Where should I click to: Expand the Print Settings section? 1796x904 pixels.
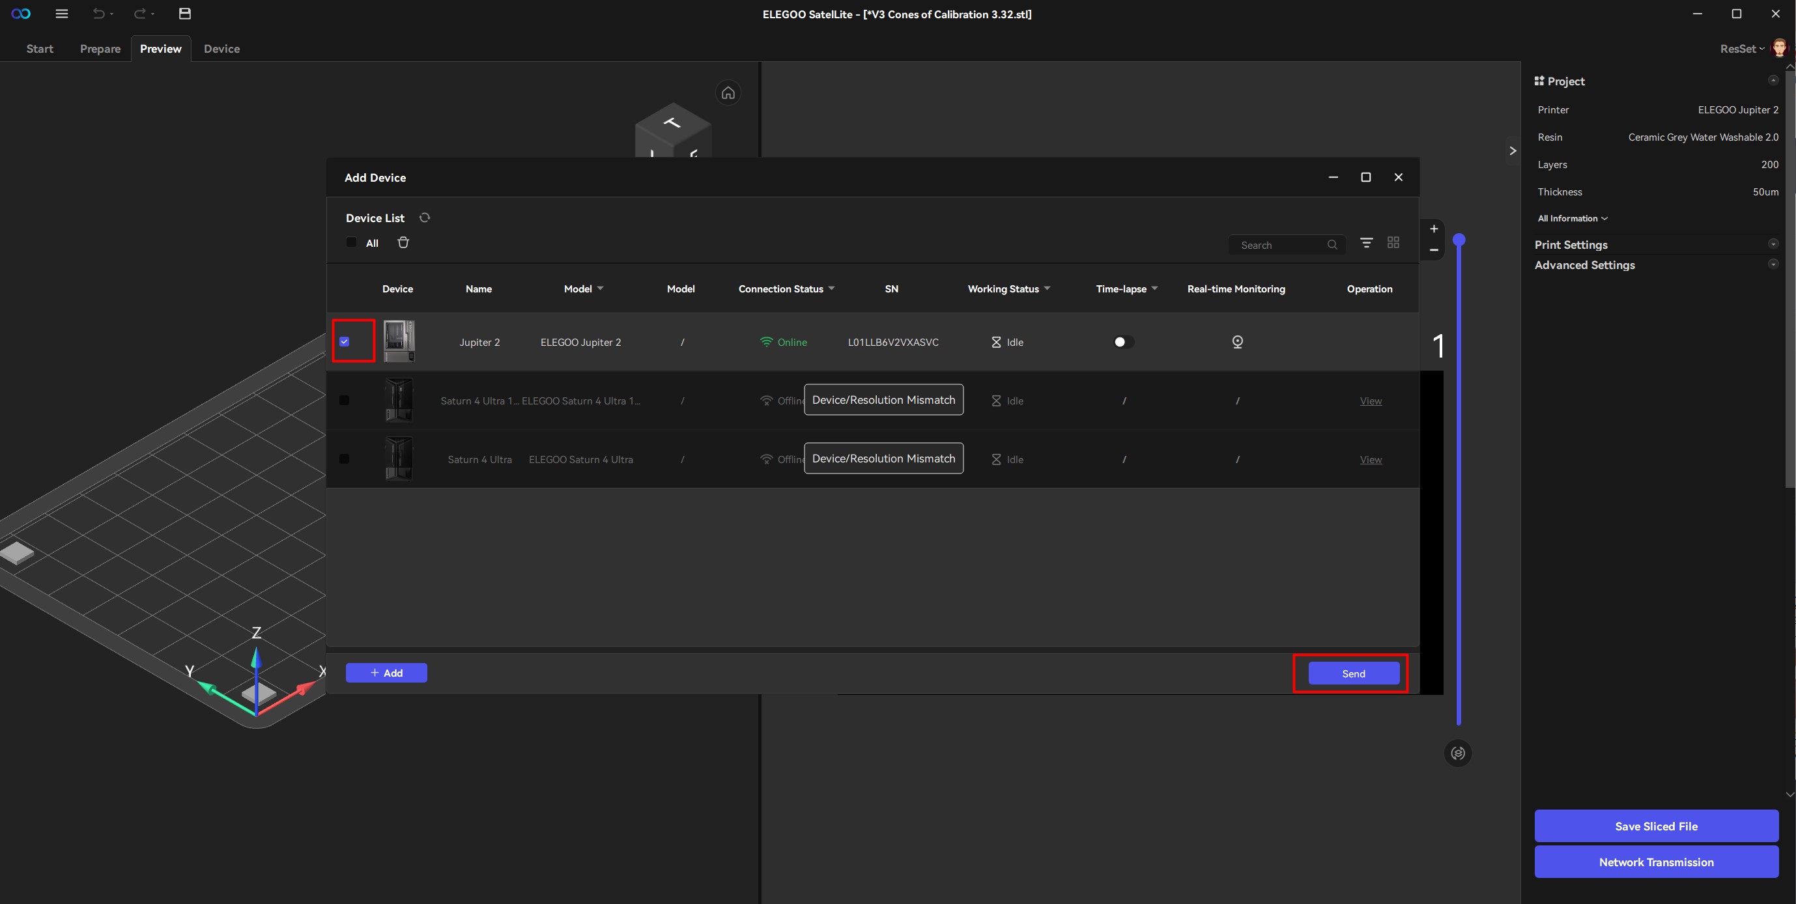click(1773, 244)
